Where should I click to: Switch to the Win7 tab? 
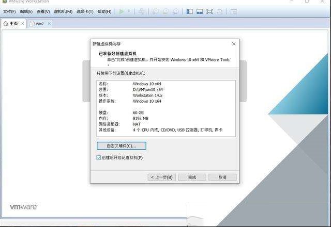point(40,24)
